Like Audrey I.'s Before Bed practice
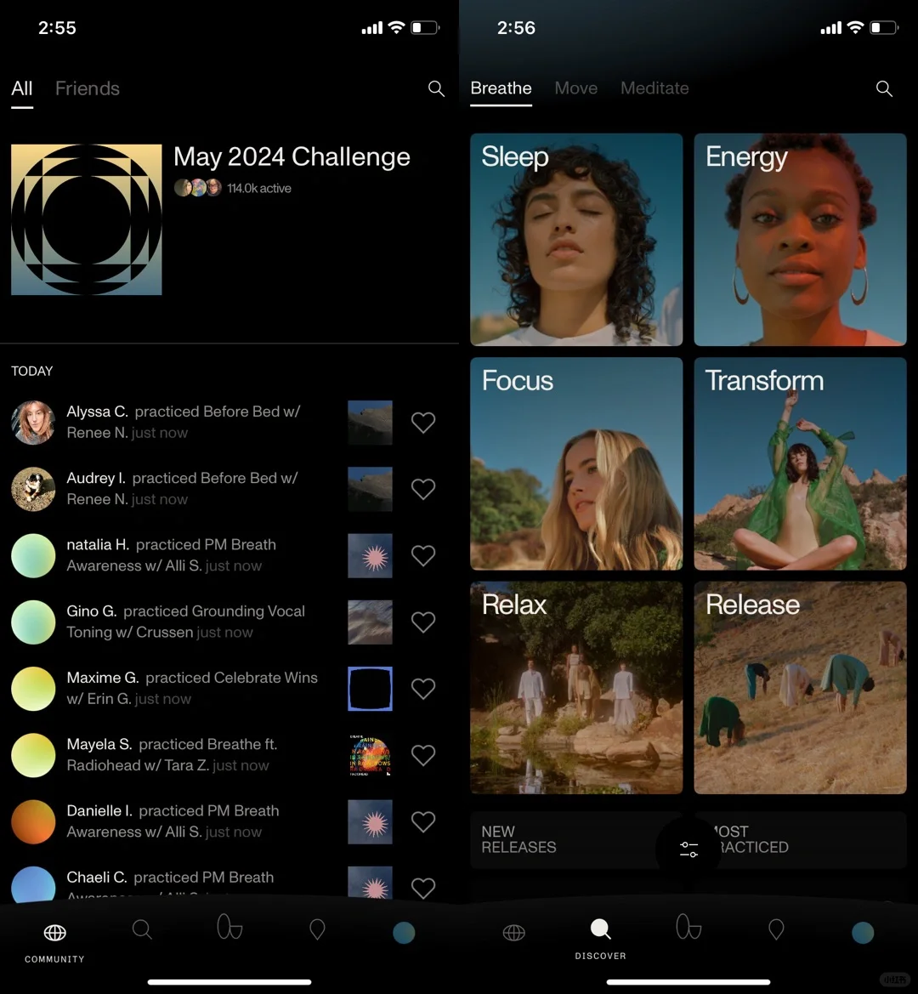The image size is (918, 994). [423, 489]
